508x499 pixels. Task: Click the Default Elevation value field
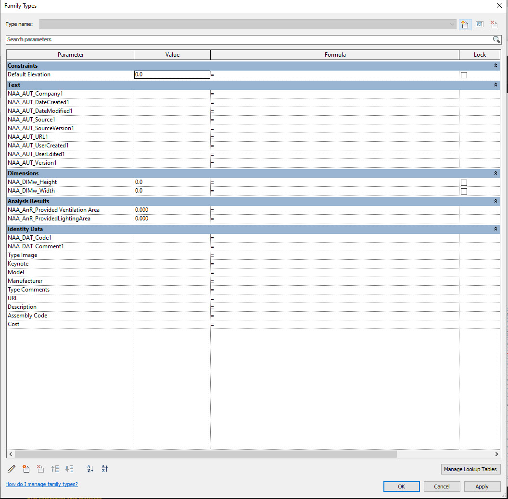coord(172,75)
